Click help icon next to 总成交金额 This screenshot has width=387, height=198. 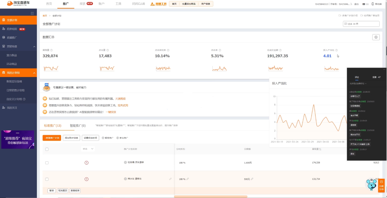pos(280,50)
